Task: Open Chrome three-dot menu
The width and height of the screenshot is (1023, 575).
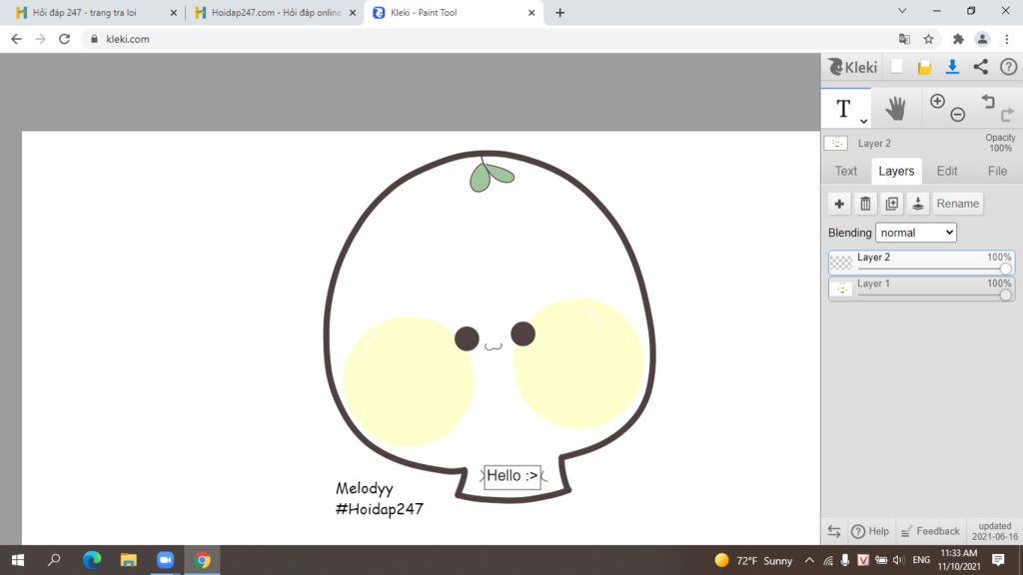Action: (x=1007, y=39)
